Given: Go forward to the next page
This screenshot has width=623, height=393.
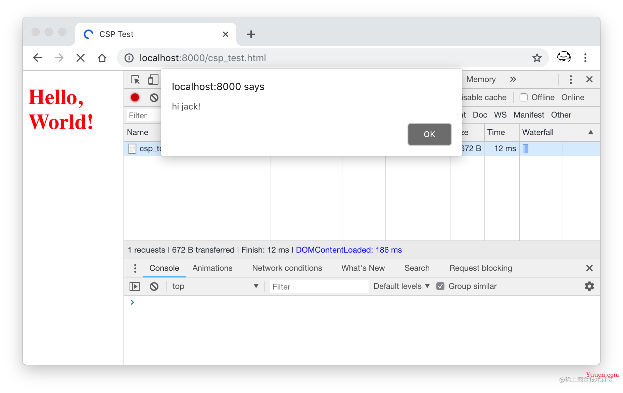Looking at the screenshot, I should click(59, 58).
